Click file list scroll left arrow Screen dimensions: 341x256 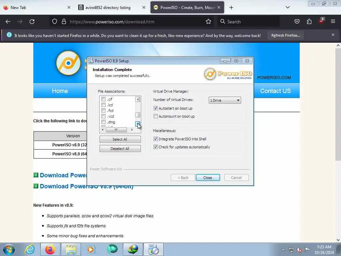[x=103, y=130]
